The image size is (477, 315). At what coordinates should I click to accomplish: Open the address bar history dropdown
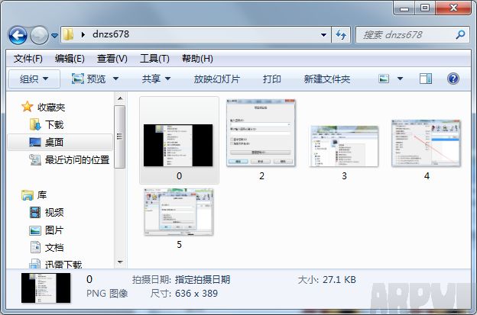[x=323, y=35]
